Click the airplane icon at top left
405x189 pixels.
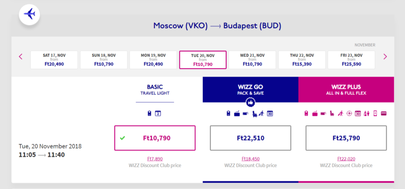tap(29, 14)
